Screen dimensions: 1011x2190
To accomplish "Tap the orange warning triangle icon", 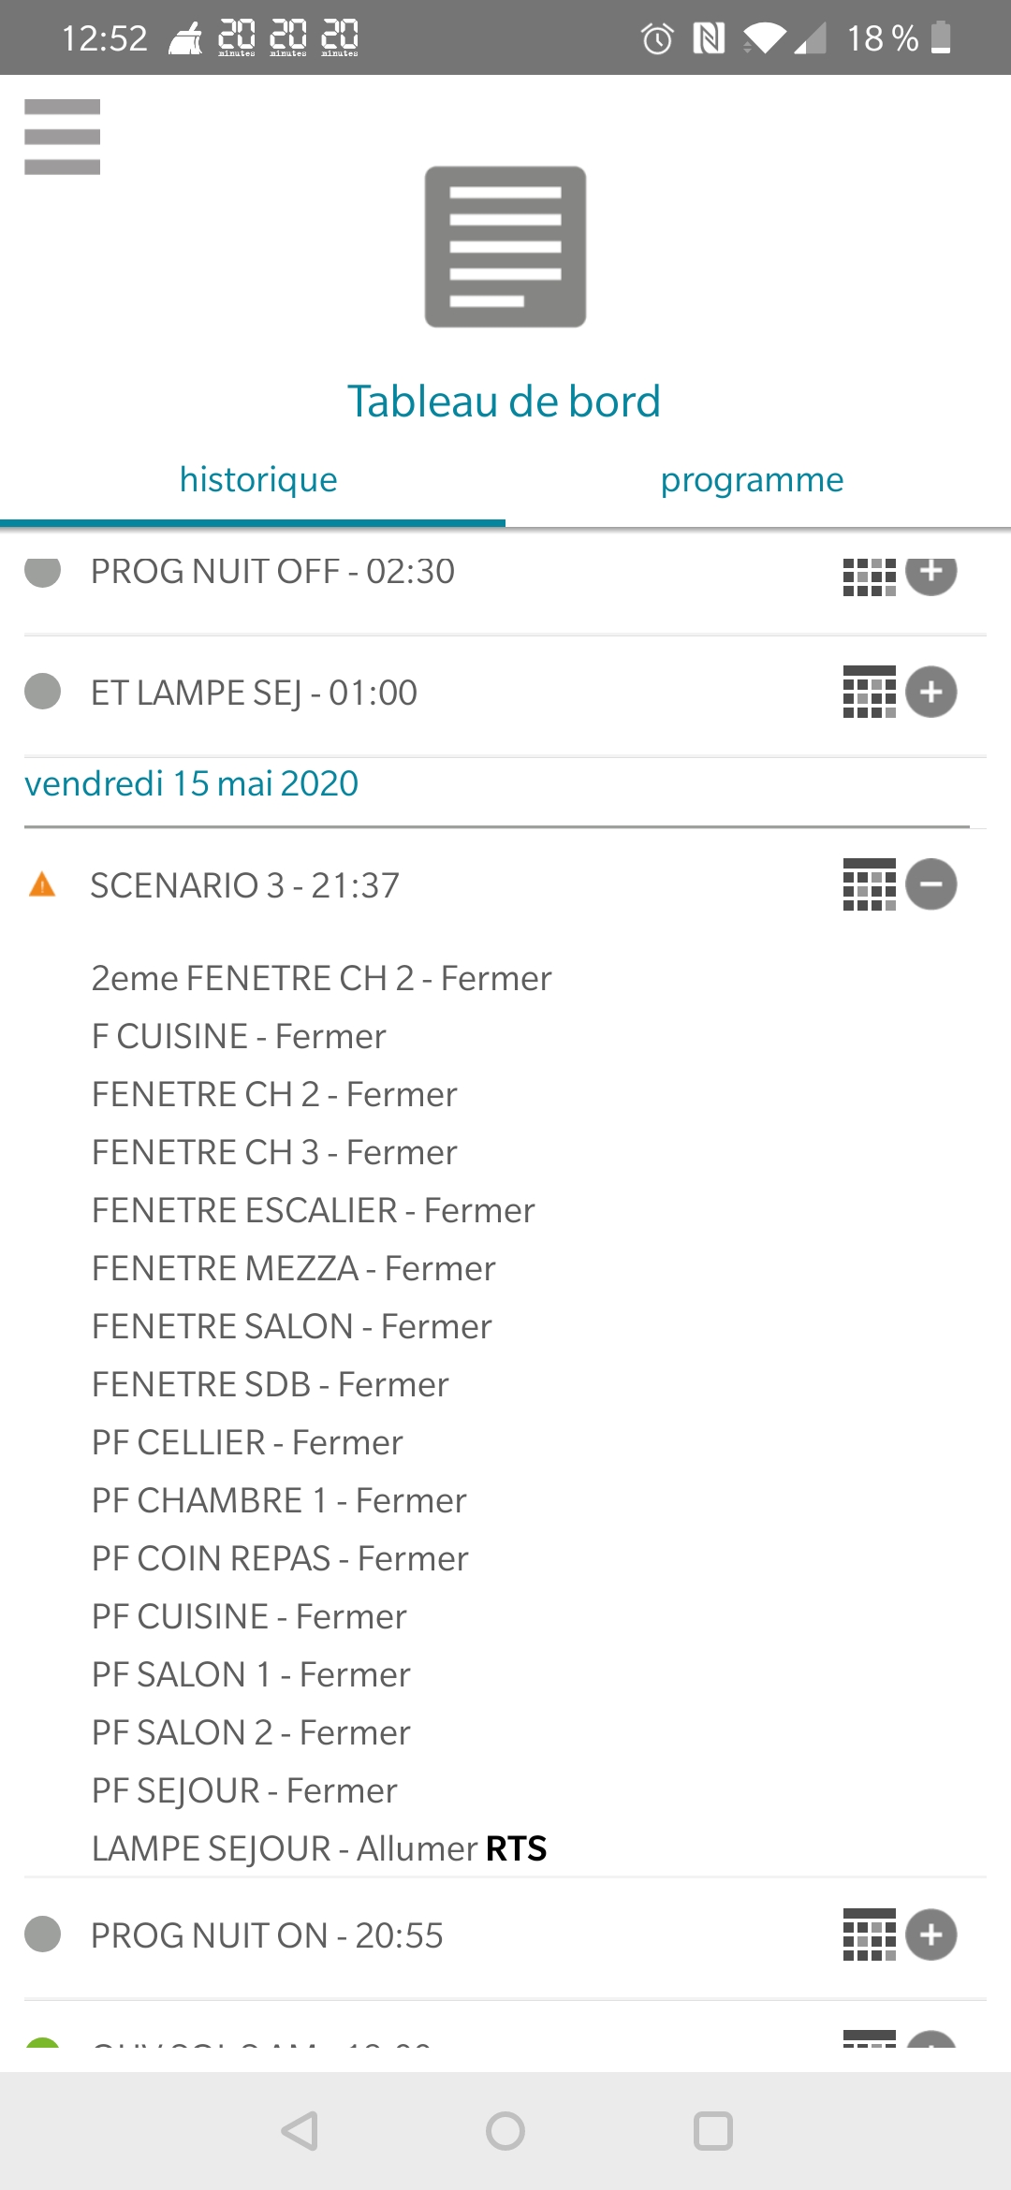I will coord(42,884).
